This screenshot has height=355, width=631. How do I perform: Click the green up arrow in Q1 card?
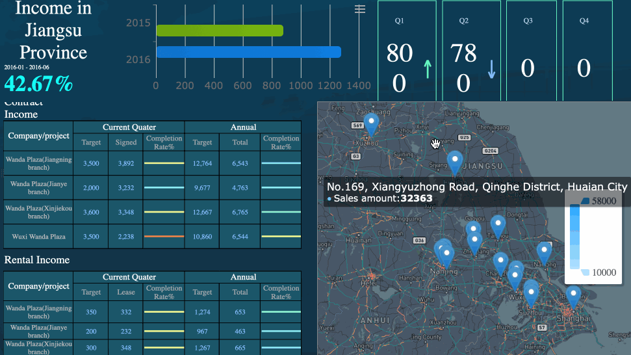tap(428, 69)
